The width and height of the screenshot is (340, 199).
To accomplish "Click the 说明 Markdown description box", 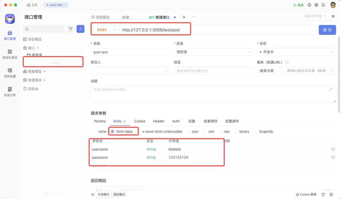I will point(213,94).
